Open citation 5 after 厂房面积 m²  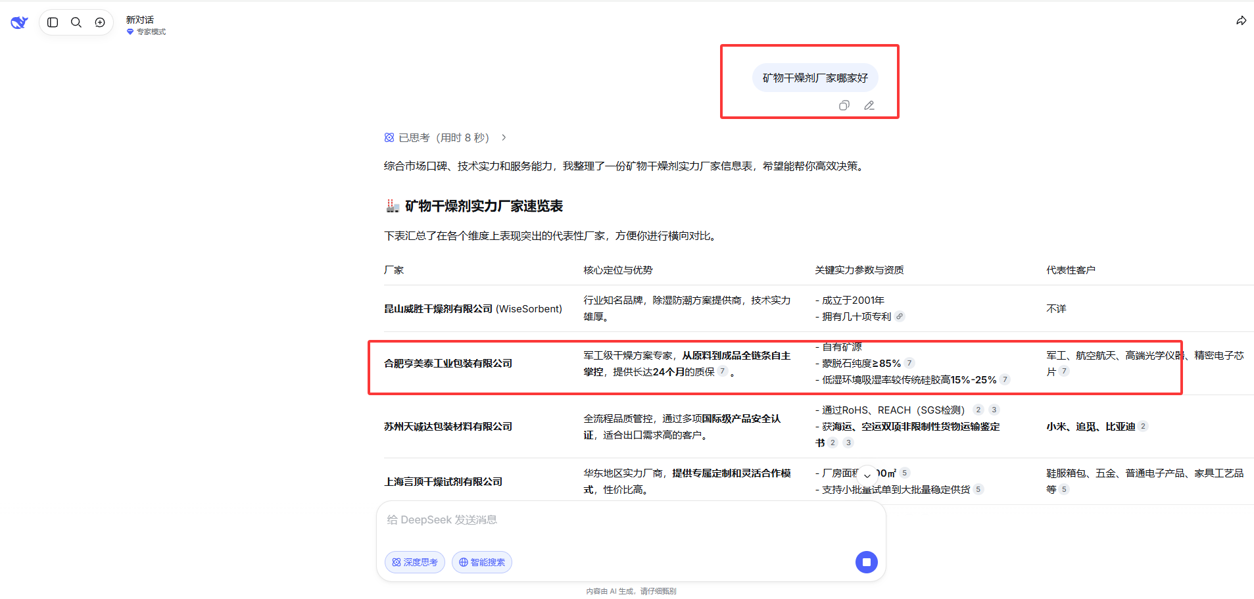point(905,473)
